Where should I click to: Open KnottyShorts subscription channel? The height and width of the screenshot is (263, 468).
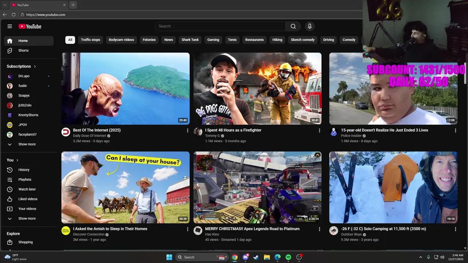29,115
